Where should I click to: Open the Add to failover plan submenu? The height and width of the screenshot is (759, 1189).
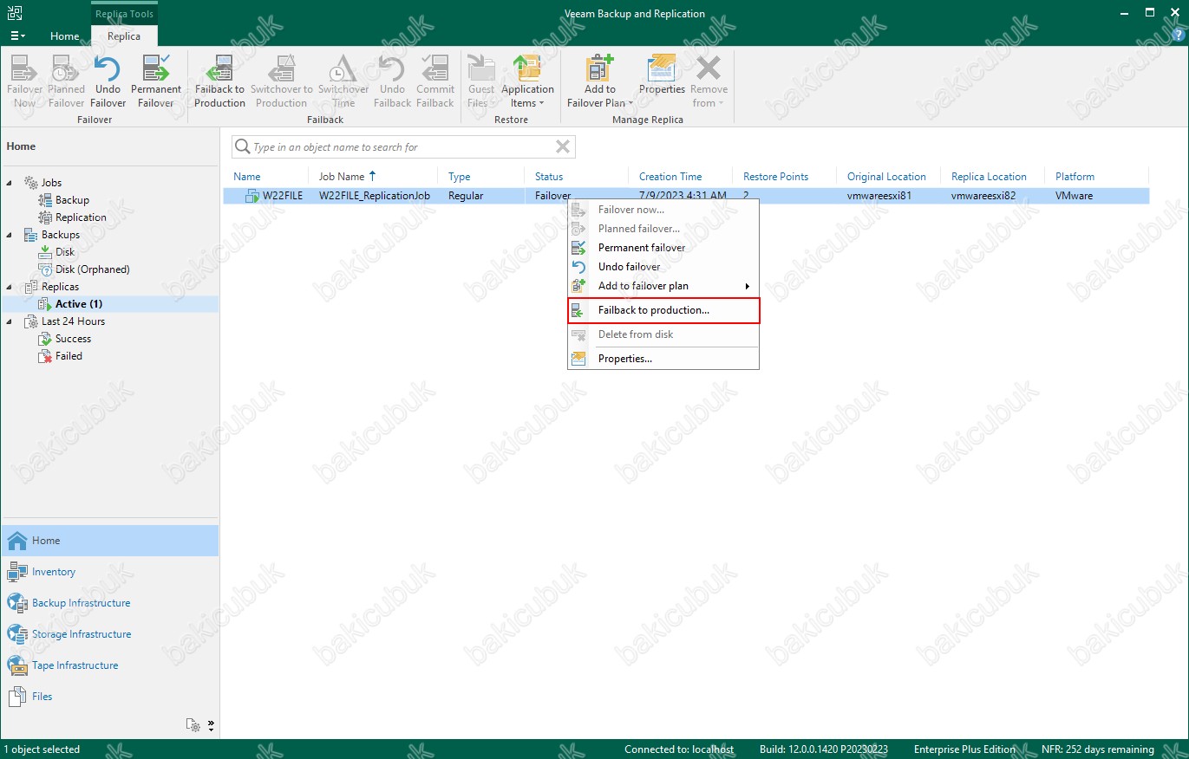663,286
